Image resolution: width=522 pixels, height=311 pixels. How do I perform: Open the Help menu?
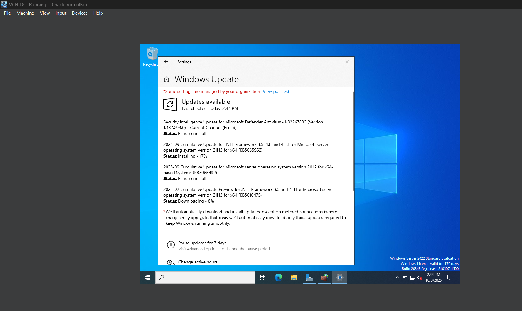click(x=98, y=13)
